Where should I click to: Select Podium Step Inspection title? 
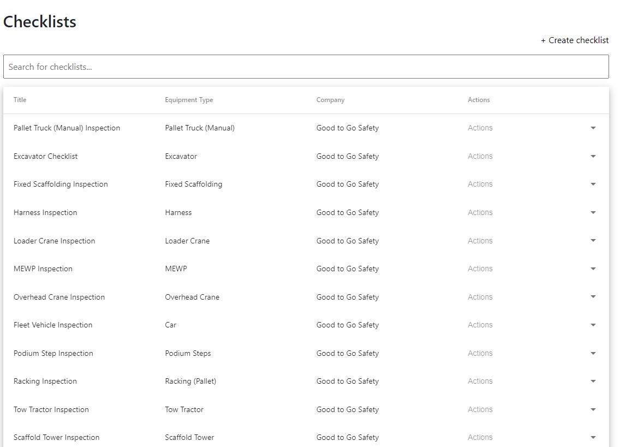(53, 353)
